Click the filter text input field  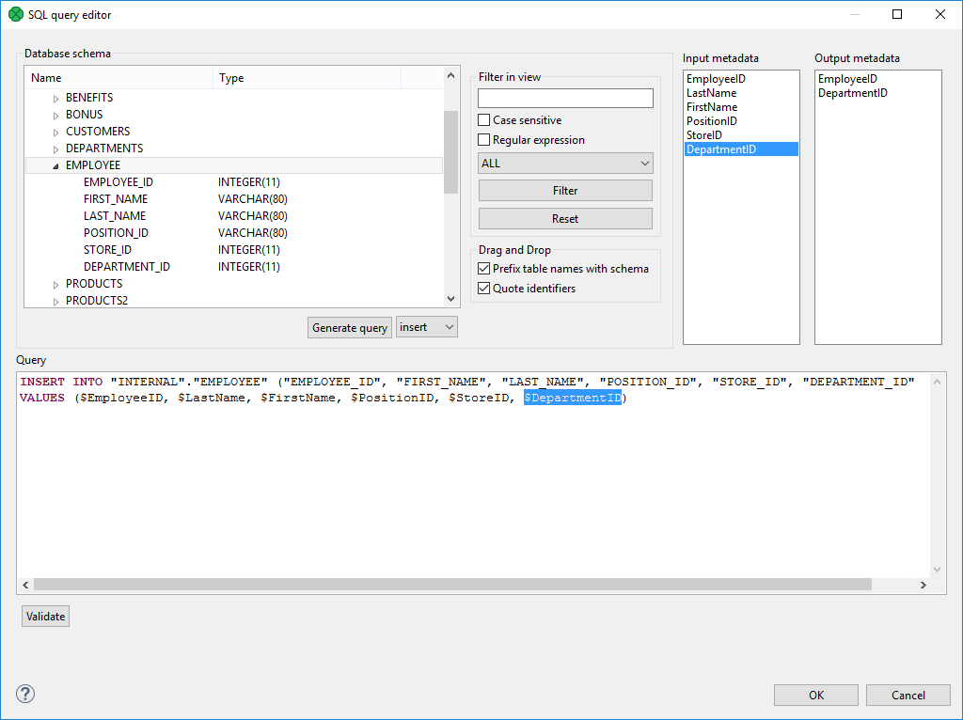[564, 98]
